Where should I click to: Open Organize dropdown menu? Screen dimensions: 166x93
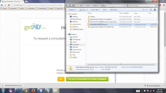72,10
